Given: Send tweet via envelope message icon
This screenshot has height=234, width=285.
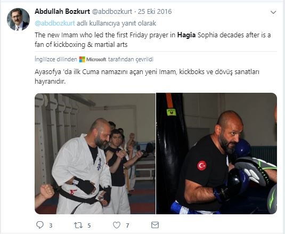Looking at the screenshot, I should pyautogui.click(x=155, y=225).
